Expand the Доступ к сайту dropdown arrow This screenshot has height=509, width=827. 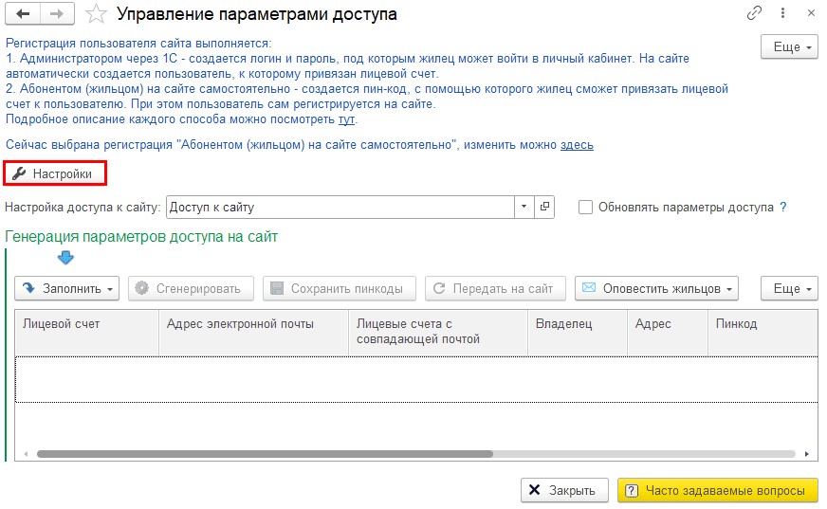[524, 207]
